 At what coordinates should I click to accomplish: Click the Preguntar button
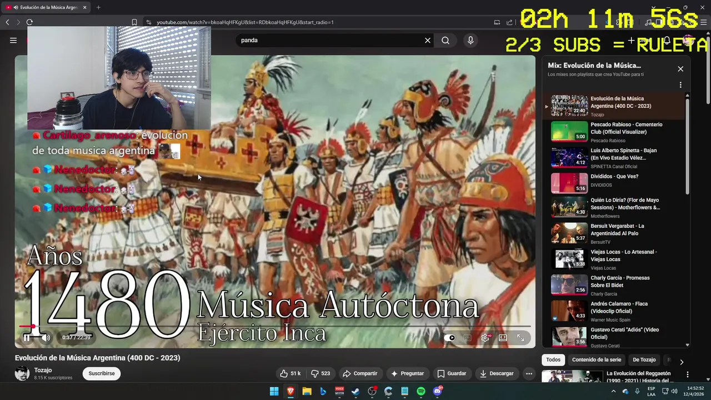point(408,373)
